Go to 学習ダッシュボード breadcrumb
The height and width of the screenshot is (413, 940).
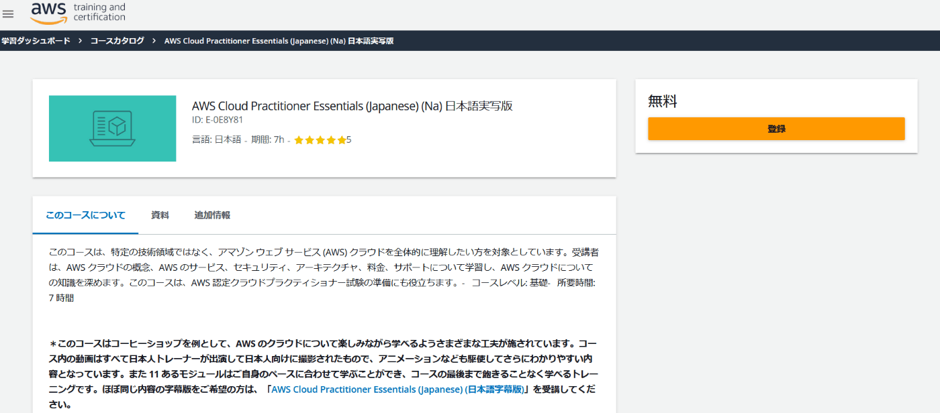36,41
